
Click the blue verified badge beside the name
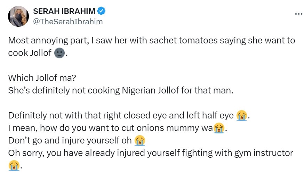pos(101,11)
